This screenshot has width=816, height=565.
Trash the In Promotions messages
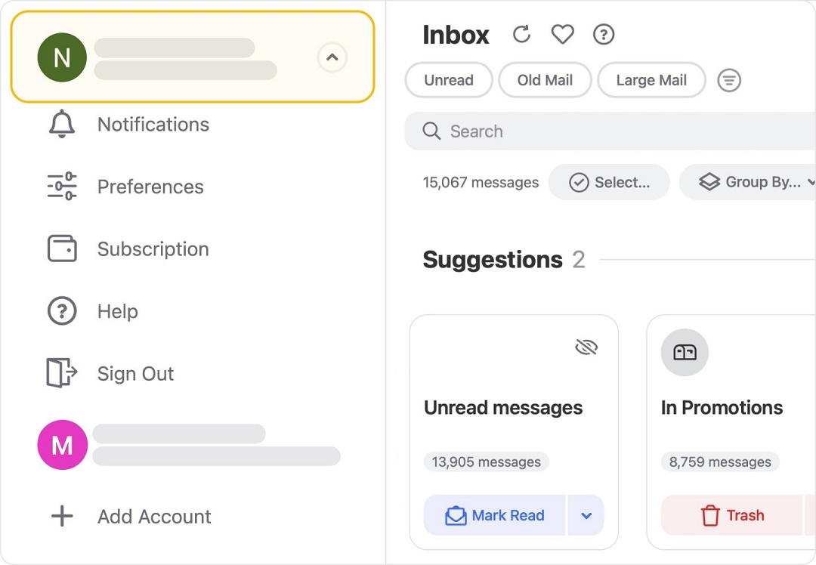click(x=734, y=515)
